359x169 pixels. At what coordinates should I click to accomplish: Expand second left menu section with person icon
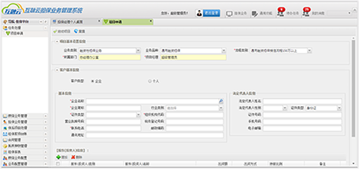45,122
